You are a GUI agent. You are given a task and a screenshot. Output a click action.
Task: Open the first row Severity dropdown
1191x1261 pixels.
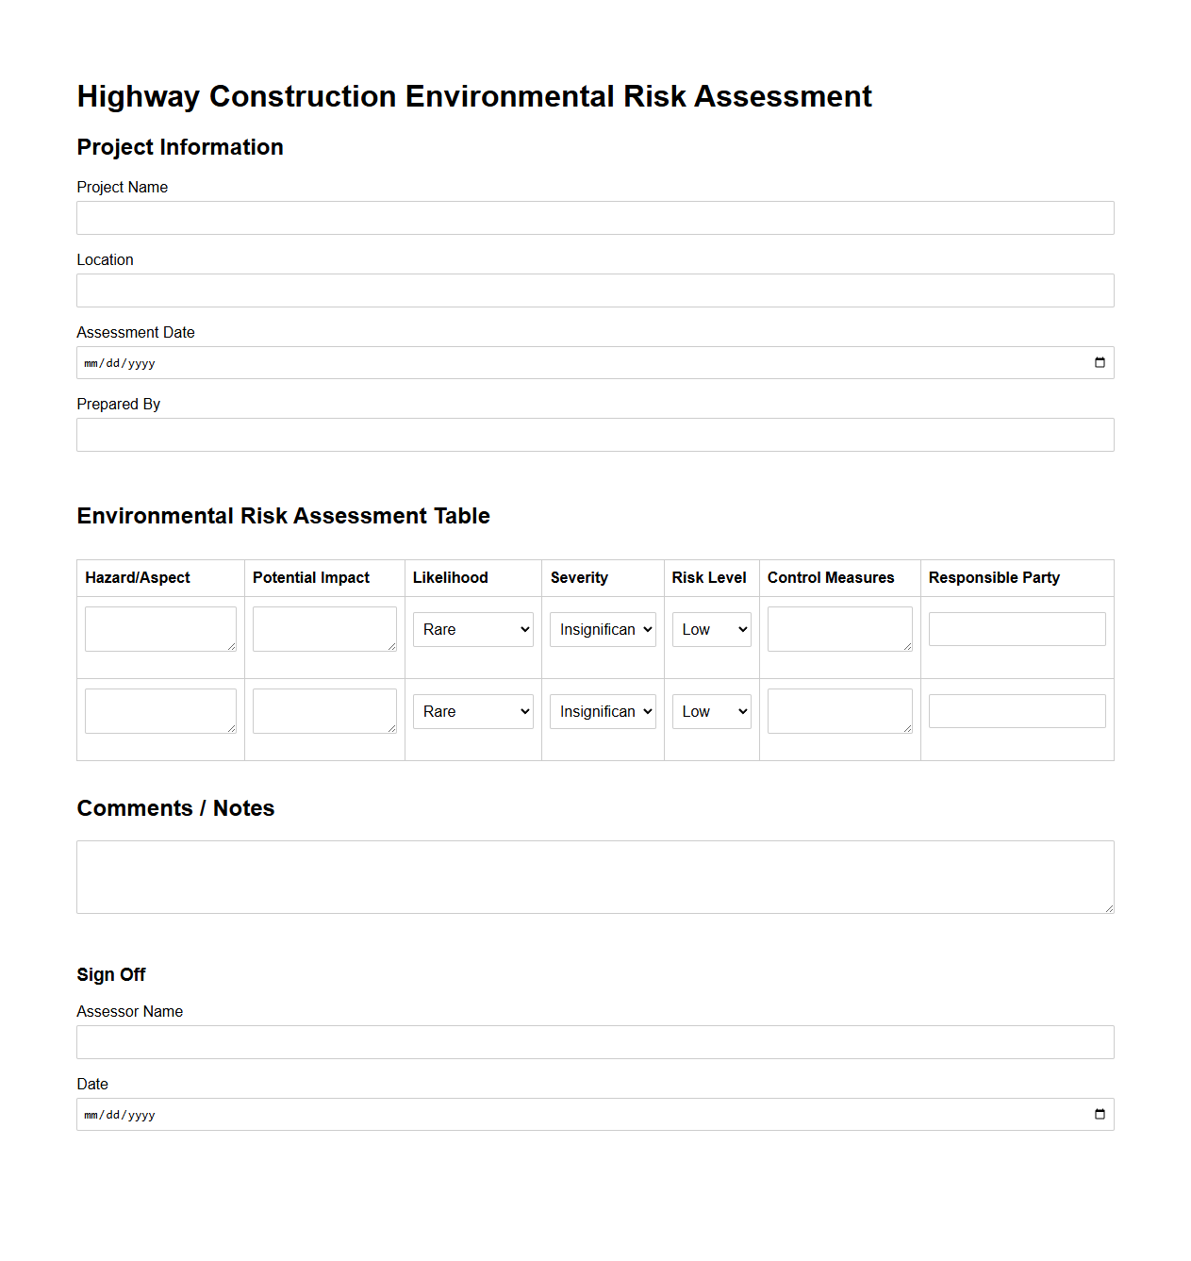pos(602,629)
